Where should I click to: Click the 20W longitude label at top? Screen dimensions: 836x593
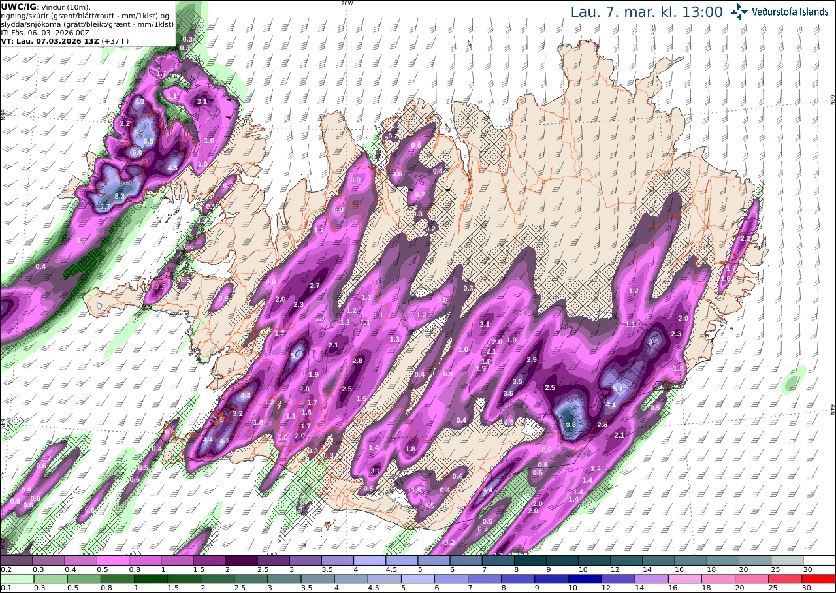tap(347, 3)
